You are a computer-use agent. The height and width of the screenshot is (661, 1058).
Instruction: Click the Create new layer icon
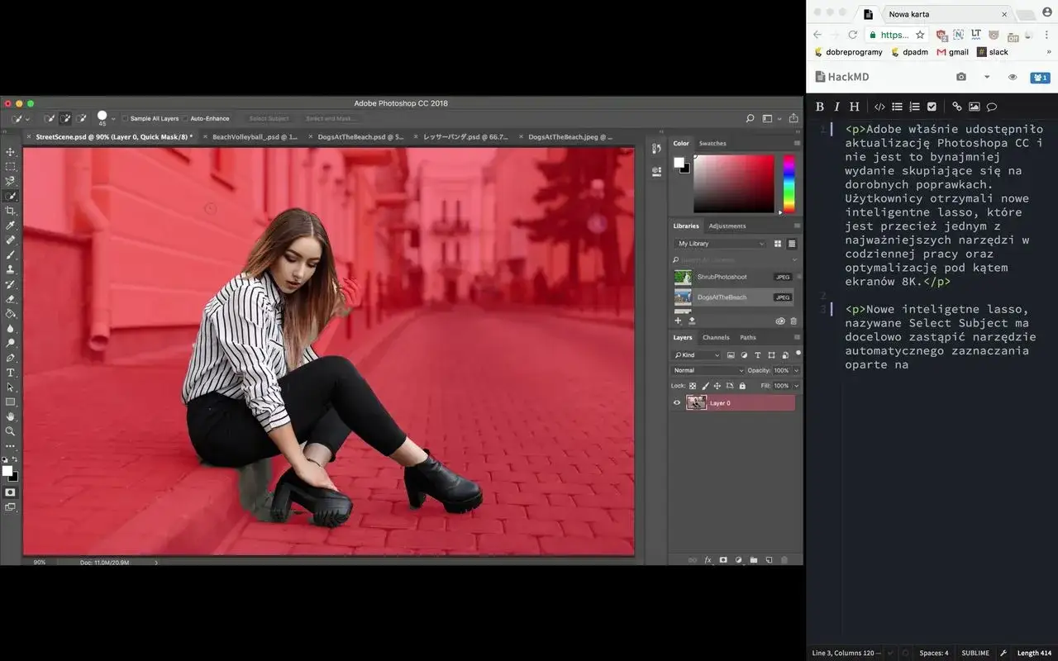click(x=768, y=559)
